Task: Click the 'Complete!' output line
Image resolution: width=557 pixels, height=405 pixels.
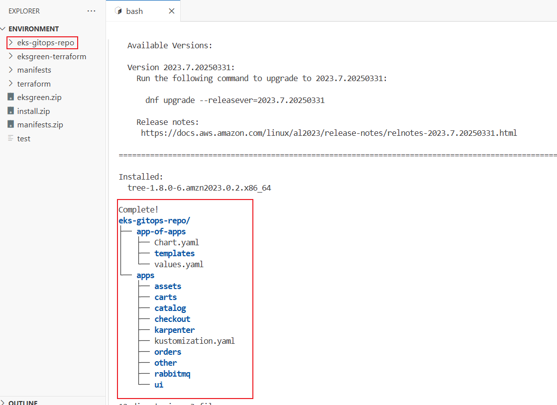Action: tap(138, 209)
